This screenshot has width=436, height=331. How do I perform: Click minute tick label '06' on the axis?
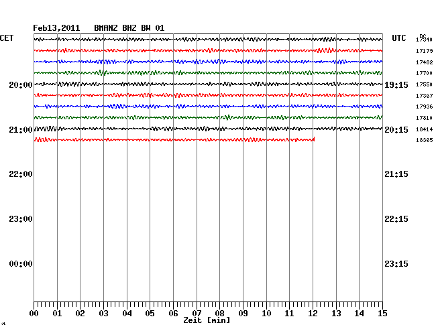coord(173,314)
